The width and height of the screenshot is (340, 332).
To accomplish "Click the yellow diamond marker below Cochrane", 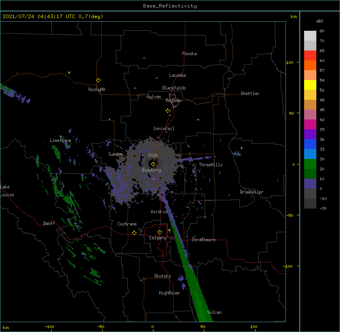I will click(134, 233).
